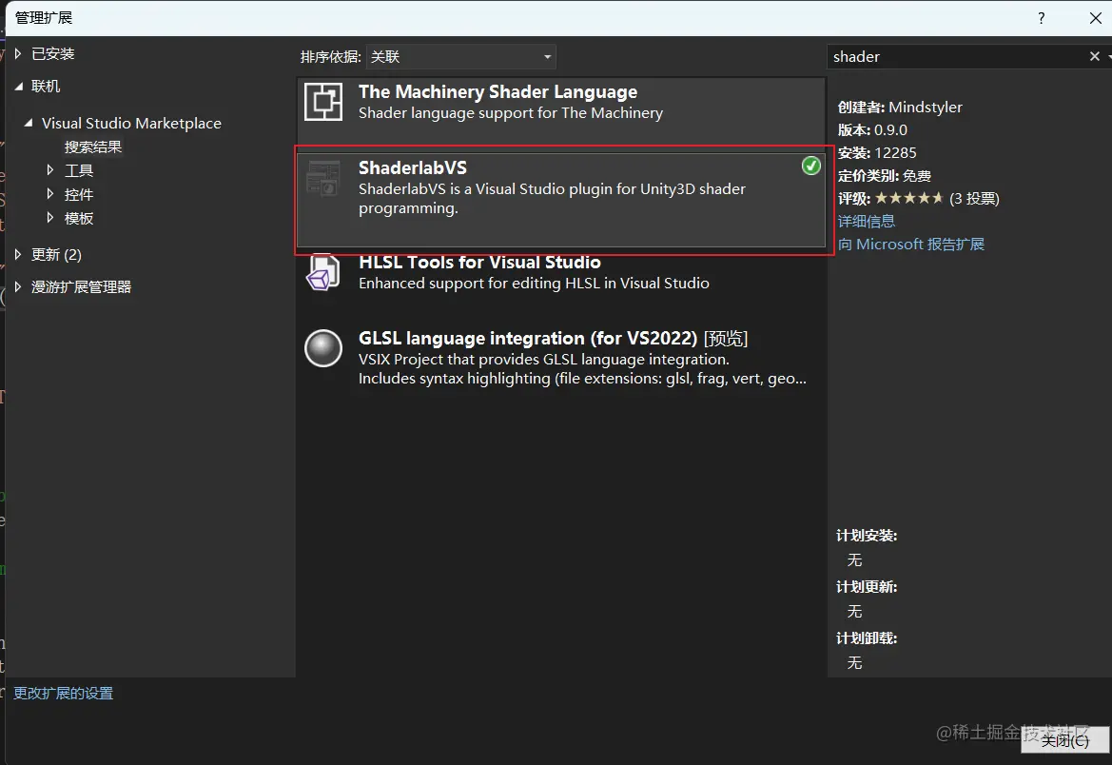Viewport: 1112px width, 765px height.
Task: Open the 排序依据 sort dropdown
Action: coord(461,57)
